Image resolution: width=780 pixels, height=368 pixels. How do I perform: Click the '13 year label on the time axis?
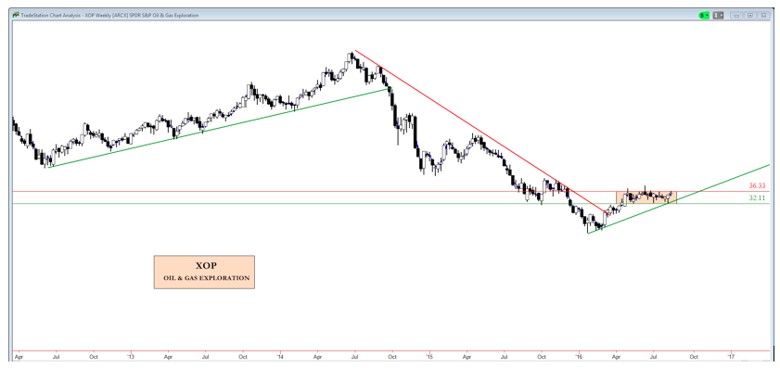(x=131, y=357)
